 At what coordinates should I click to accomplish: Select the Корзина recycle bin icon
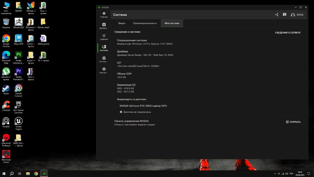tap(6, 23)
